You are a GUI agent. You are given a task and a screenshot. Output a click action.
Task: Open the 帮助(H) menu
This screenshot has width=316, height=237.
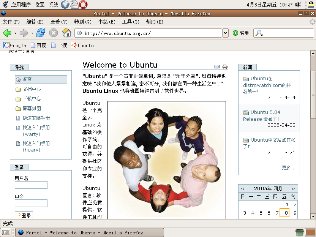coord(155,22)
